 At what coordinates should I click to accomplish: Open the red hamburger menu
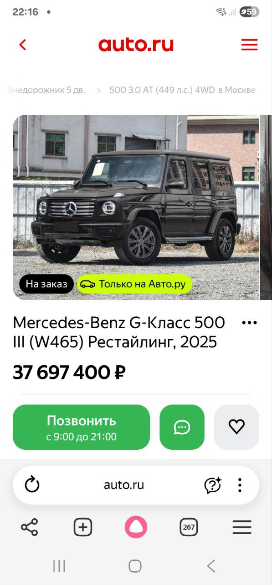tap(249, 45)
